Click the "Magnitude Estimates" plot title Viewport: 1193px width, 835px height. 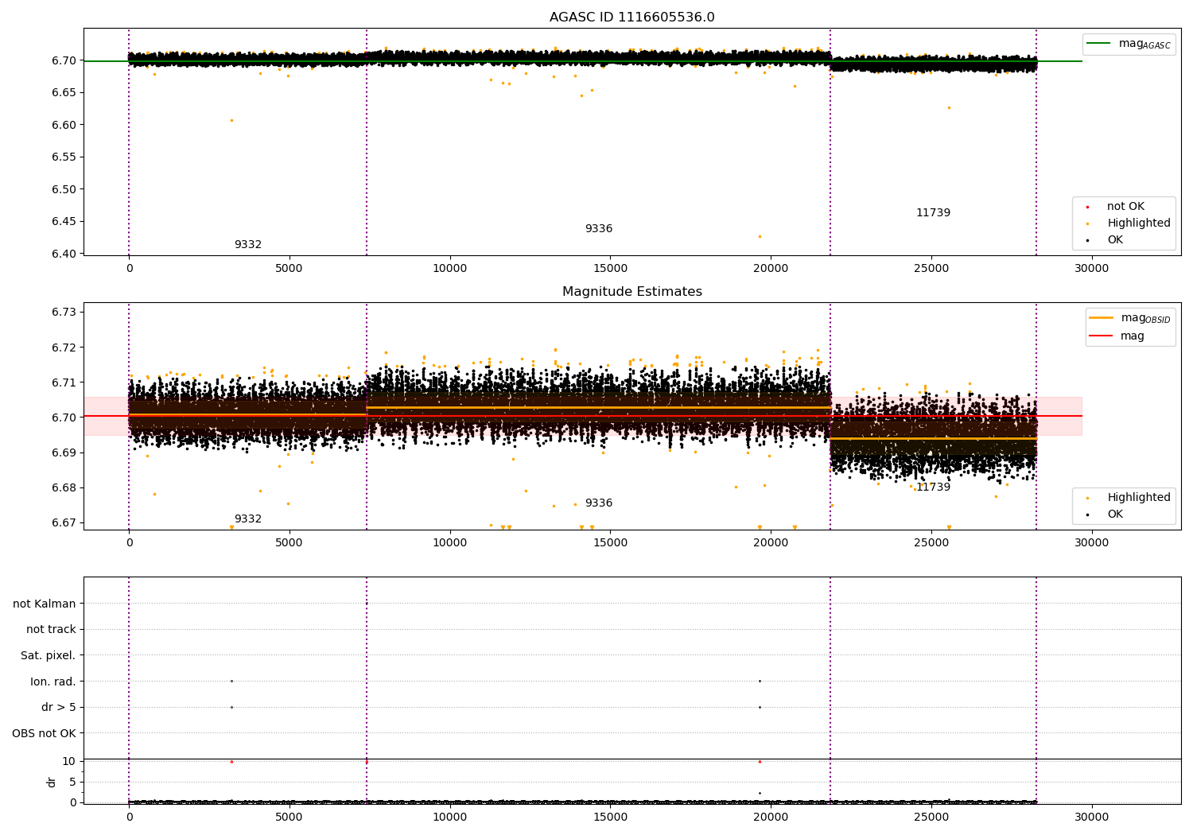pos(632,292)
